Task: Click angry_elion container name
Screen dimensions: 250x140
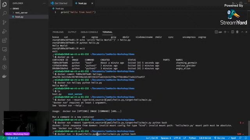Action: coord(183,68)
